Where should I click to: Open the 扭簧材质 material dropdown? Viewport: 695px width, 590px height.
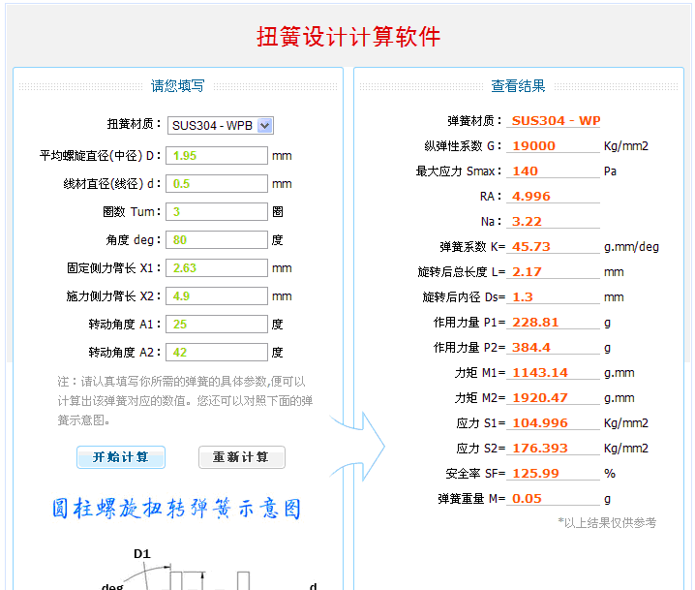[x=221, y=125]
